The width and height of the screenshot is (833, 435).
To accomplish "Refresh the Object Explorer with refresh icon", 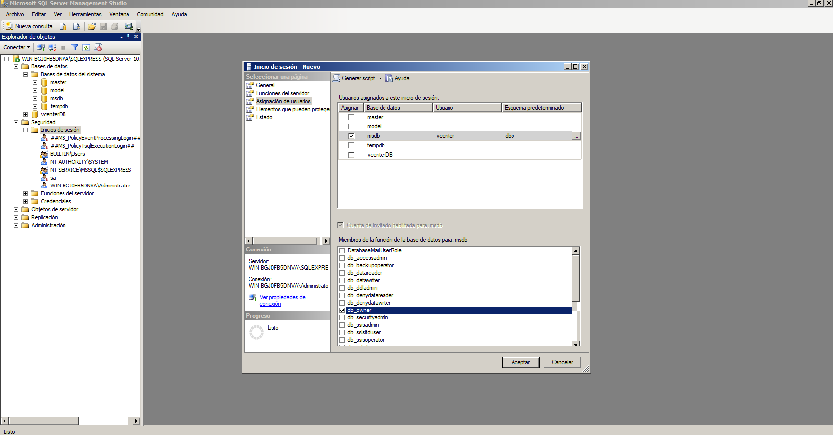I will tap(86, 48).
